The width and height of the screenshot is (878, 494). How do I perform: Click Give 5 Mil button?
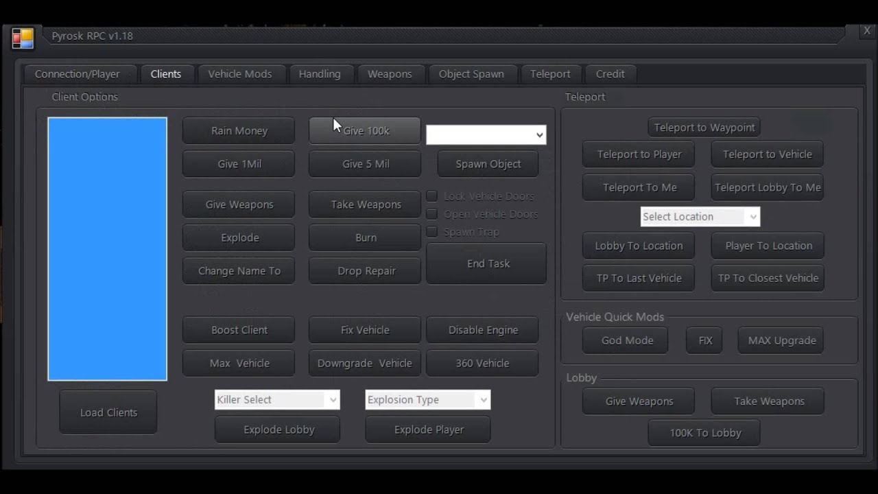click(x=365, y=164)
